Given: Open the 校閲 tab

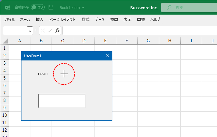Looking at the screenshot, I should (114, 19).
